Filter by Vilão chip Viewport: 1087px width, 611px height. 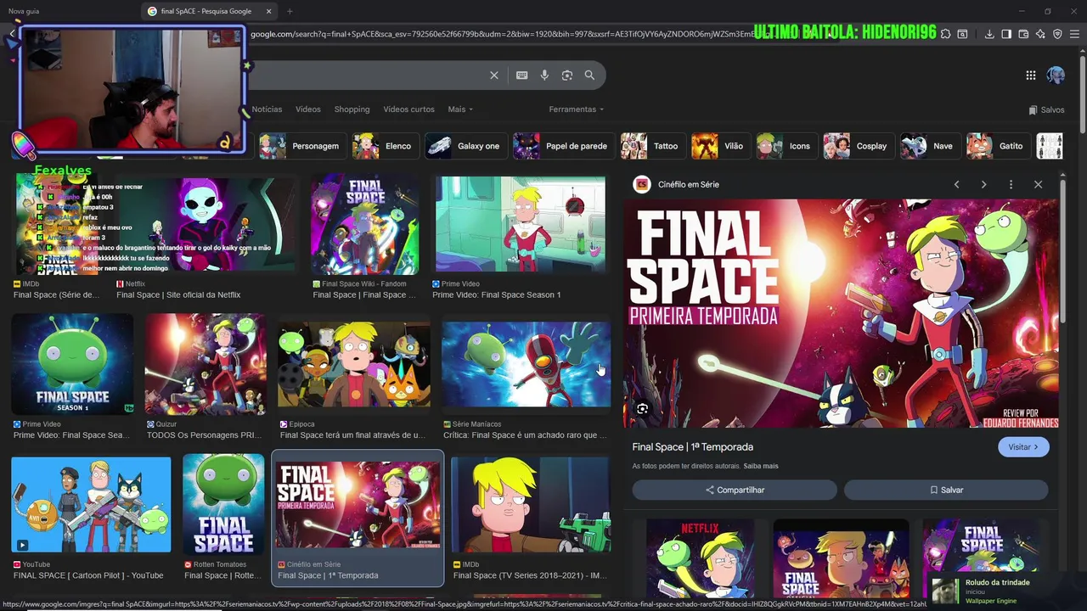point(719,146)
